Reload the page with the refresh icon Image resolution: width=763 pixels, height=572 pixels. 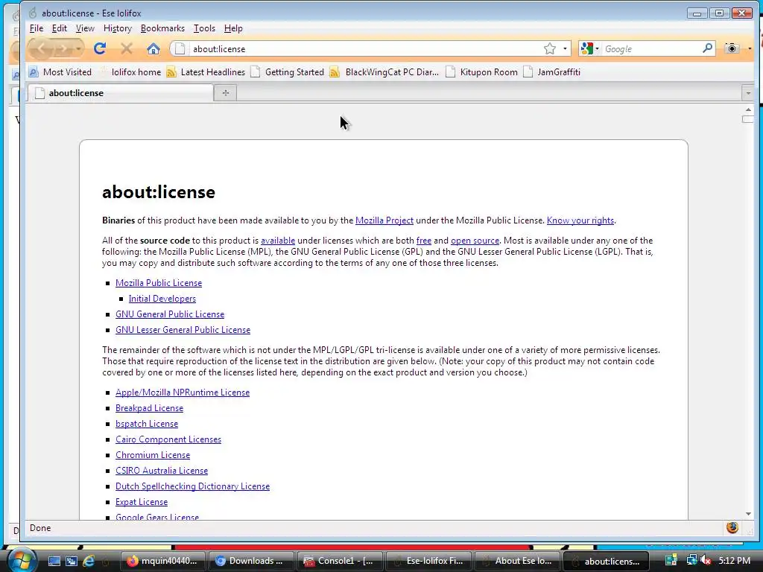(x=100, y=48)
